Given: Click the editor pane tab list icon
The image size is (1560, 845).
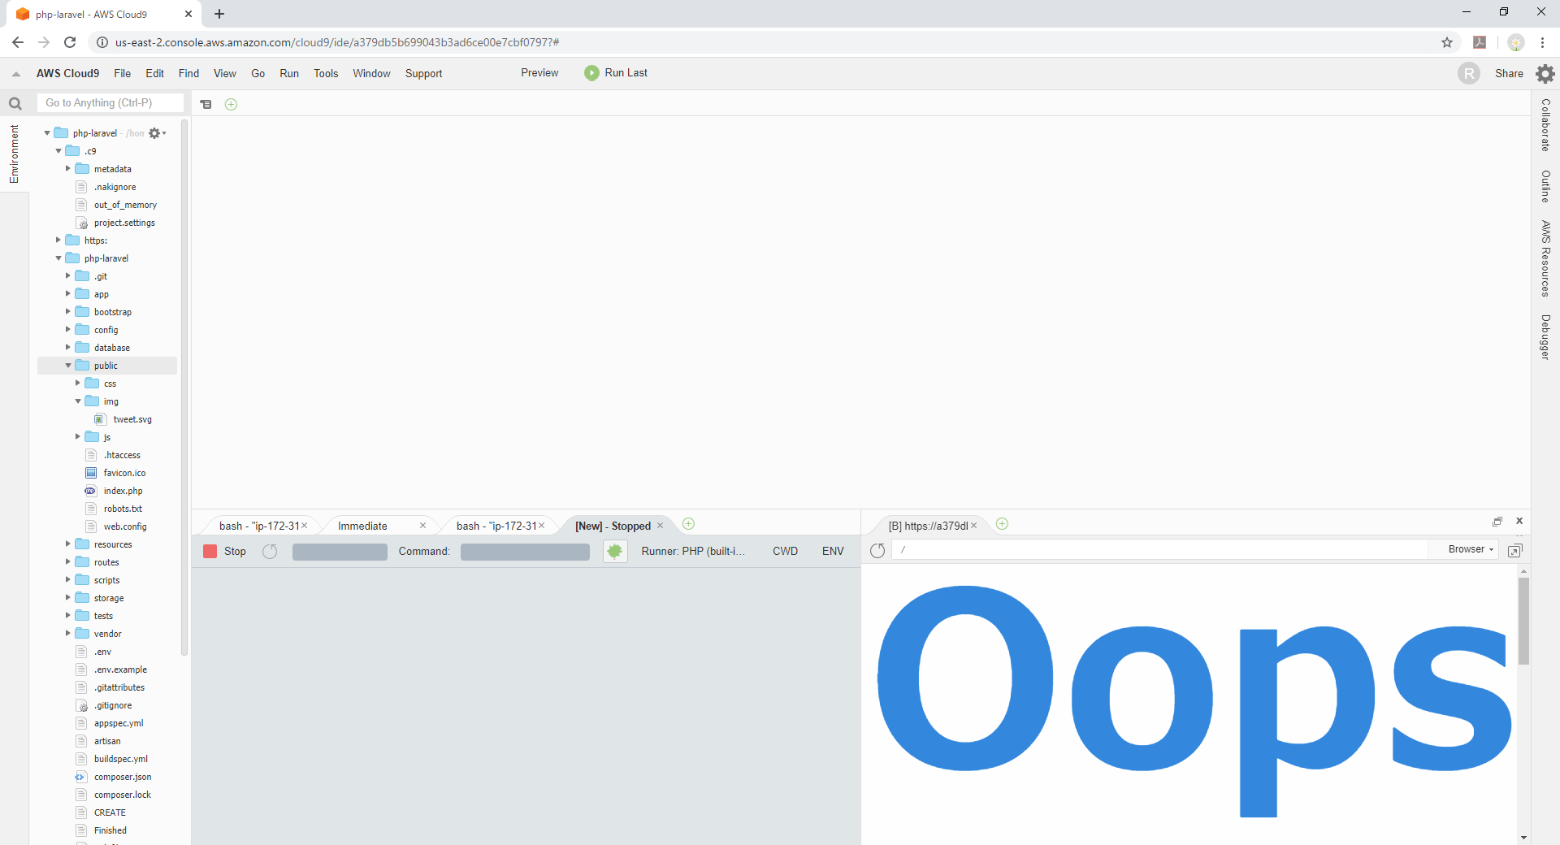Looking at the screenshot, I should click(x=206, y=104).
